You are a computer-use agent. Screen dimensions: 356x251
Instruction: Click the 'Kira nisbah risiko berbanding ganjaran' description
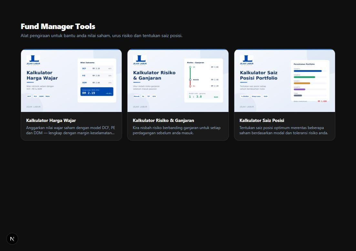(177, 130)
